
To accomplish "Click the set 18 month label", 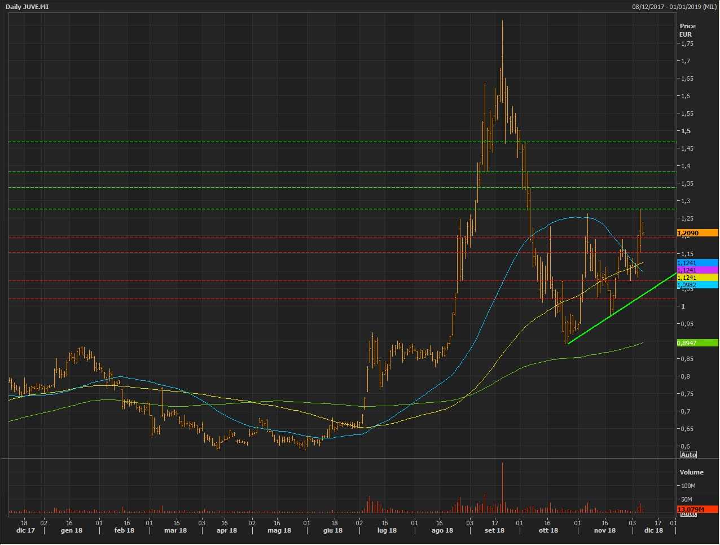I will coord(494,530).
